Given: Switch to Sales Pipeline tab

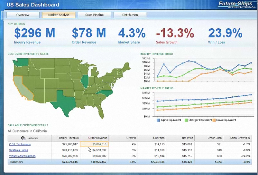Looking at the screenshot, I should coord(95,15).
